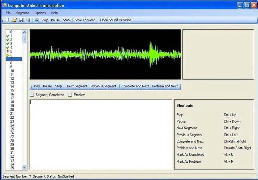Select segment 8 in the list
This screenshot has width=258, height=180.
[11, 63]
